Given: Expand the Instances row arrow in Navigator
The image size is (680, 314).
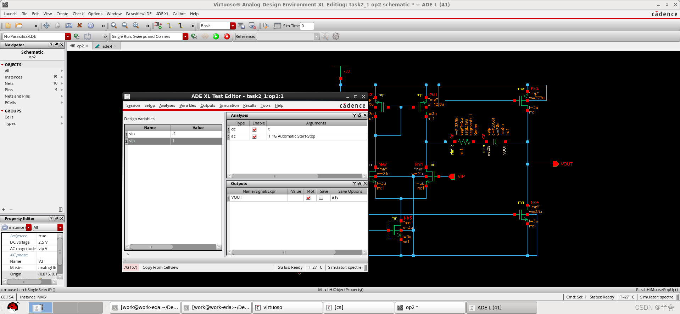Looking at the screenshot, I should (62, 77).
